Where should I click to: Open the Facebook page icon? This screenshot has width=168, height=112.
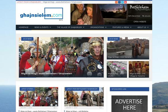pos(119,2)
